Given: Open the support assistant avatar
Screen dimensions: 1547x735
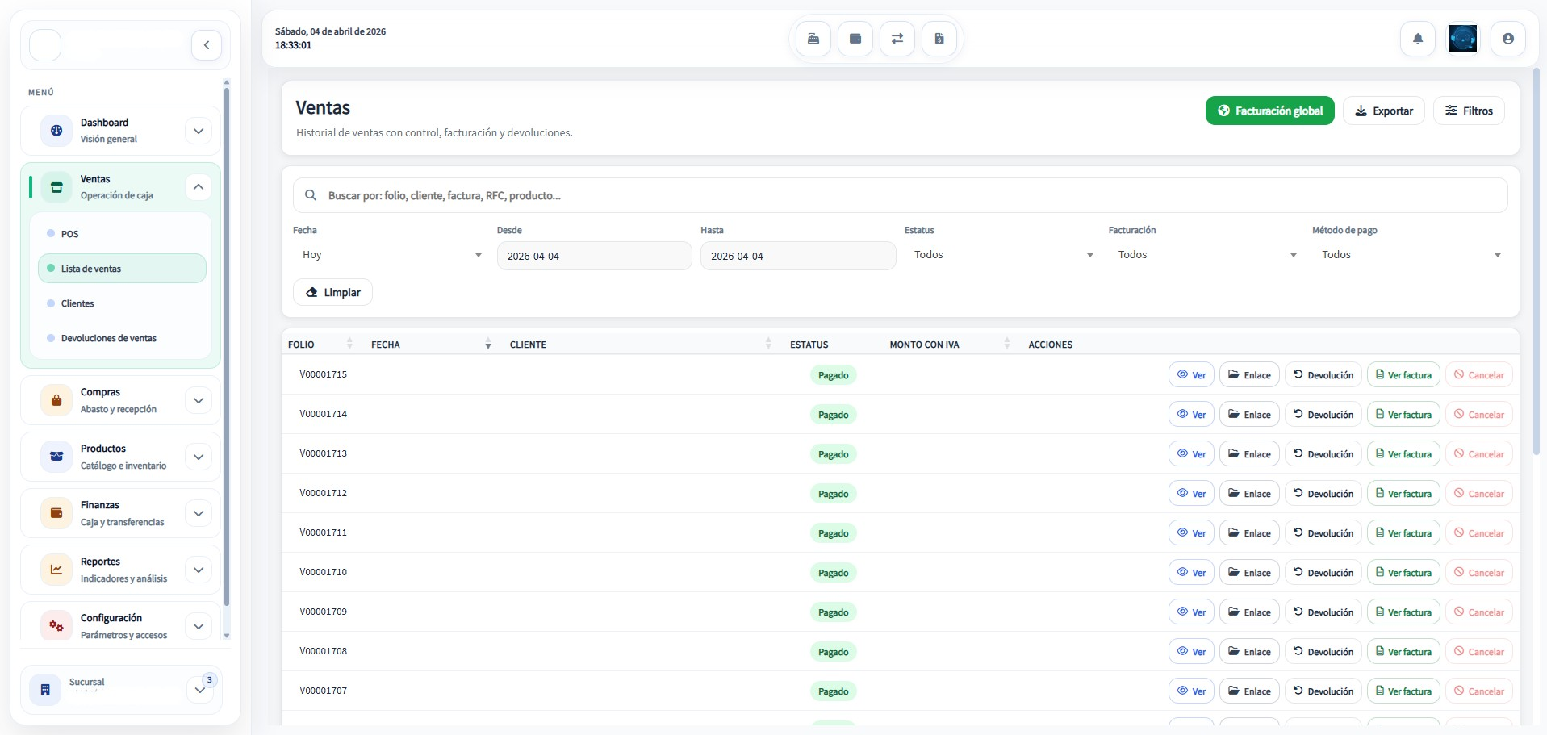Looking at the screenshot, I should pyautogui.click(x=1463, y=39).
